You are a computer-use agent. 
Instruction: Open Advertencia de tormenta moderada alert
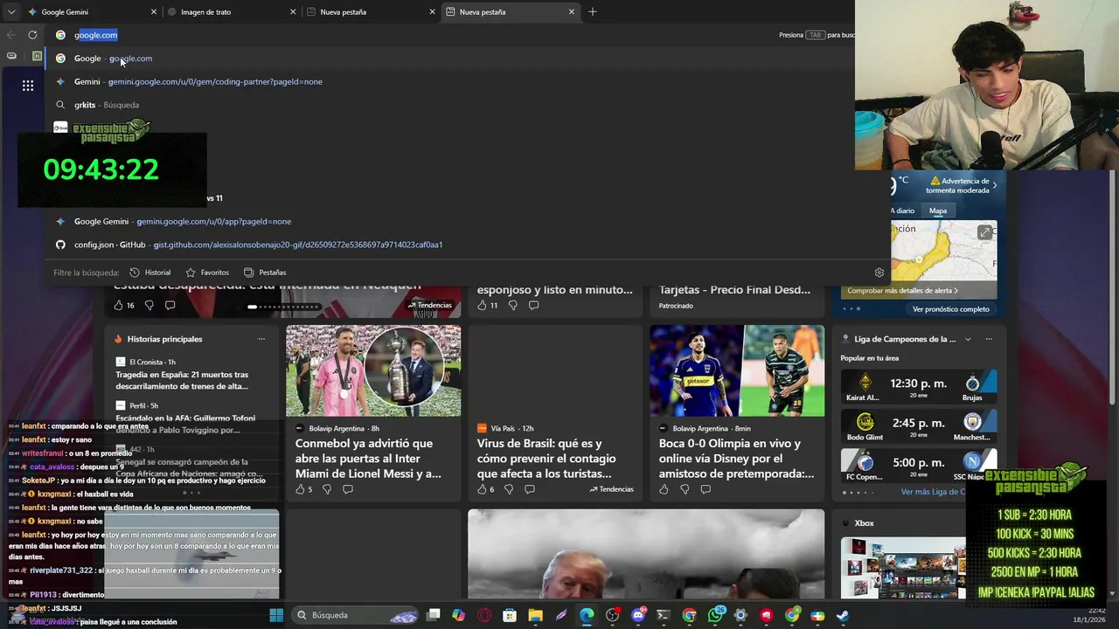963,185
